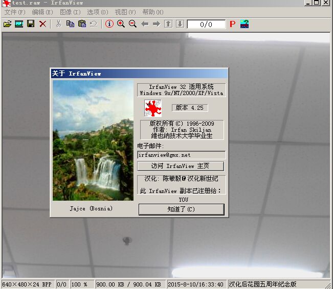The height and width of the screenshot is (289, 333).
Task: Jump to previous page using up arrow icon
Action: [x=168, y=24]
